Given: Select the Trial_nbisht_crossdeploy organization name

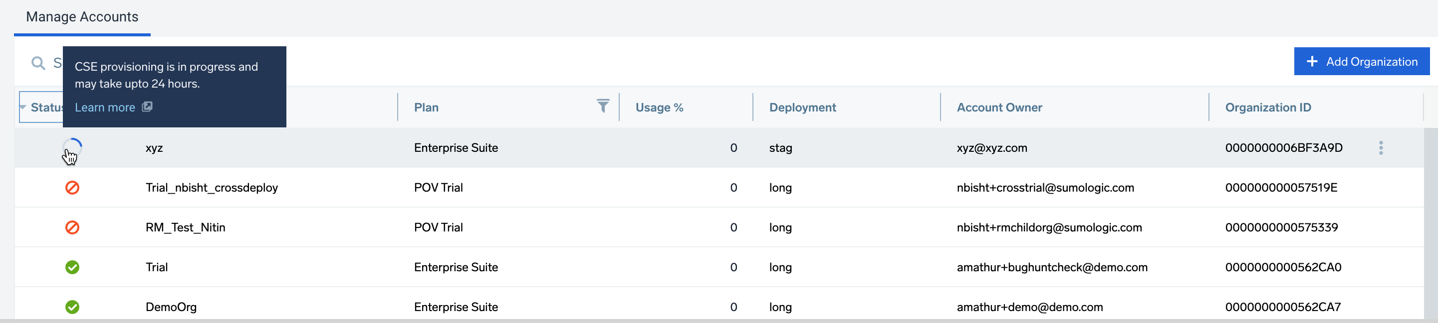Looking at the screenshot, I should 212,188.
